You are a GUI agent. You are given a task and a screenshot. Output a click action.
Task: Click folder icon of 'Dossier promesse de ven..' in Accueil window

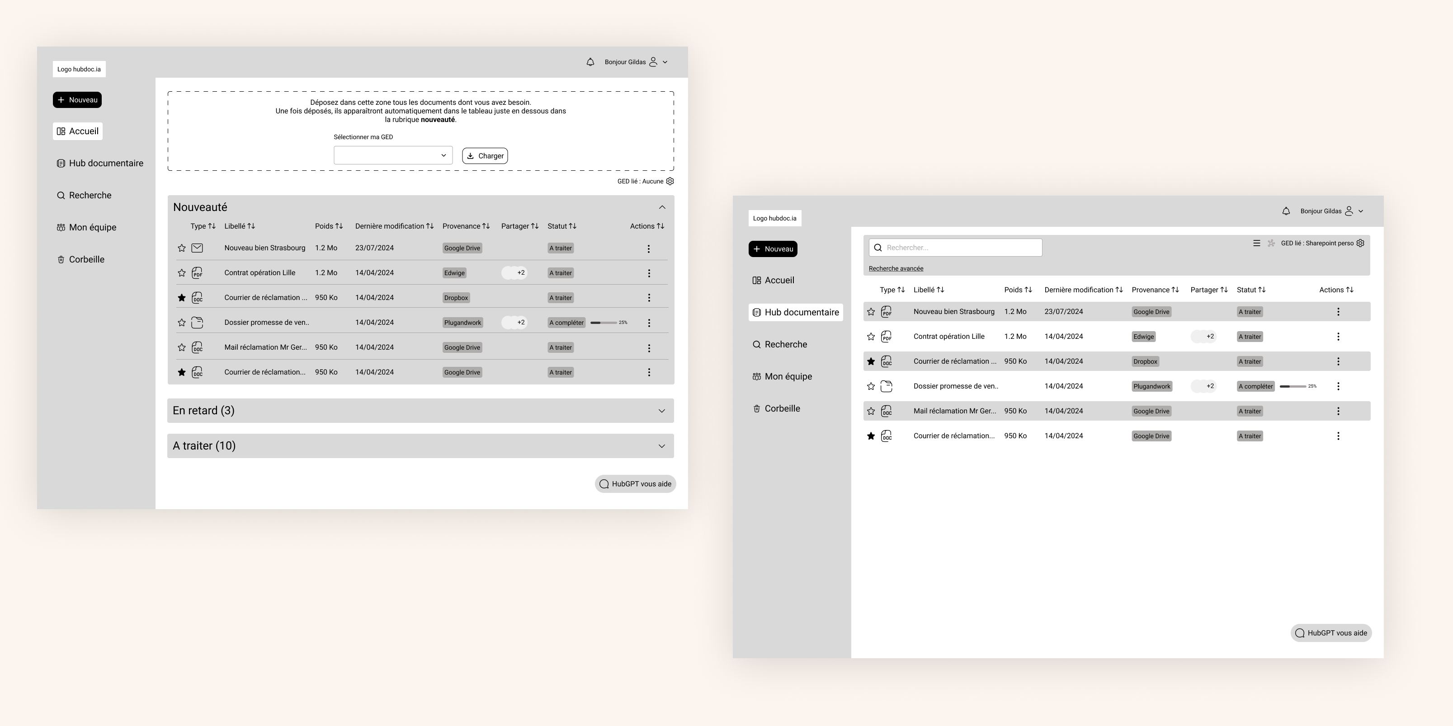coord(197,323)
